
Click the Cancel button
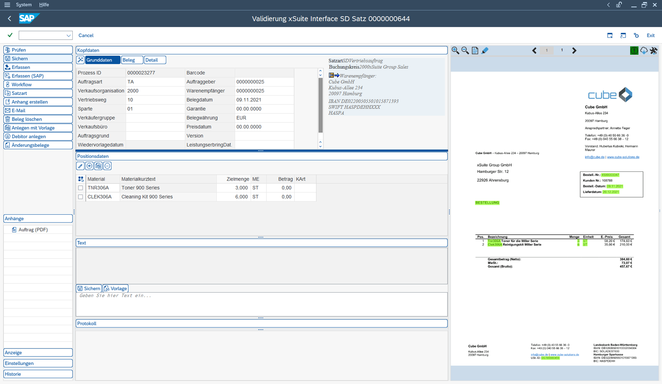tap(86, 36)
